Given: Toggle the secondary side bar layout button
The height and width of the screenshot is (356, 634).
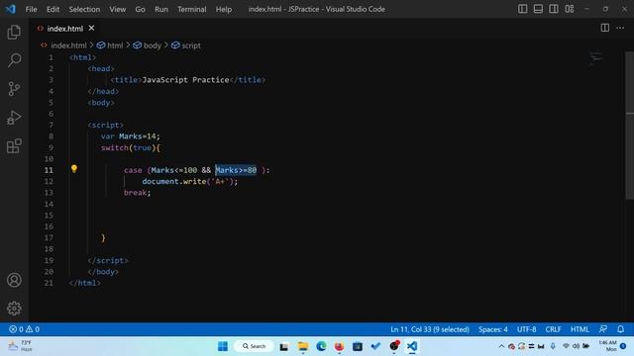Looking at the screenshot, I should (x=554, y=9).
